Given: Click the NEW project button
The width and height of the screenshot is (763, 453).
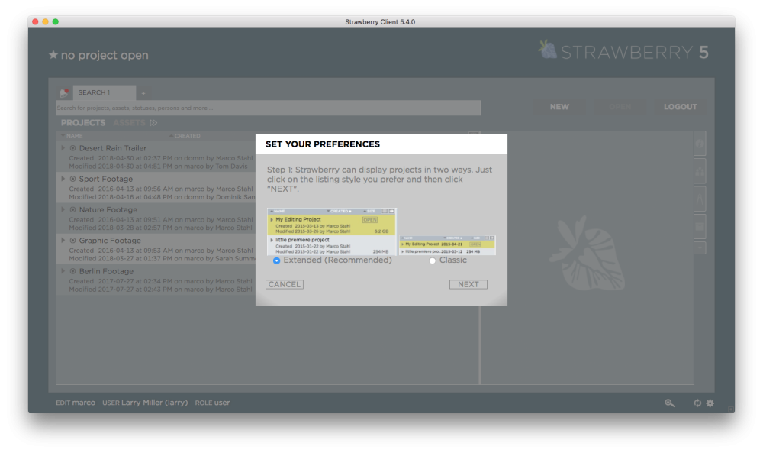Looking at the screenshot, I should [559, 107].
